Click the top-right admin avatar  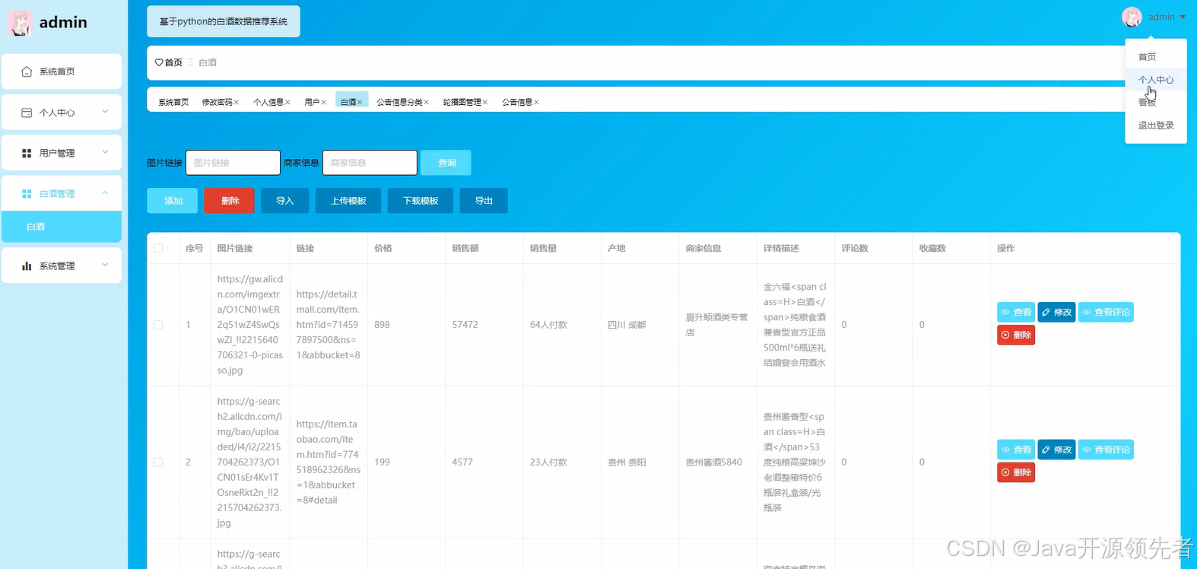click(1132, 17)
